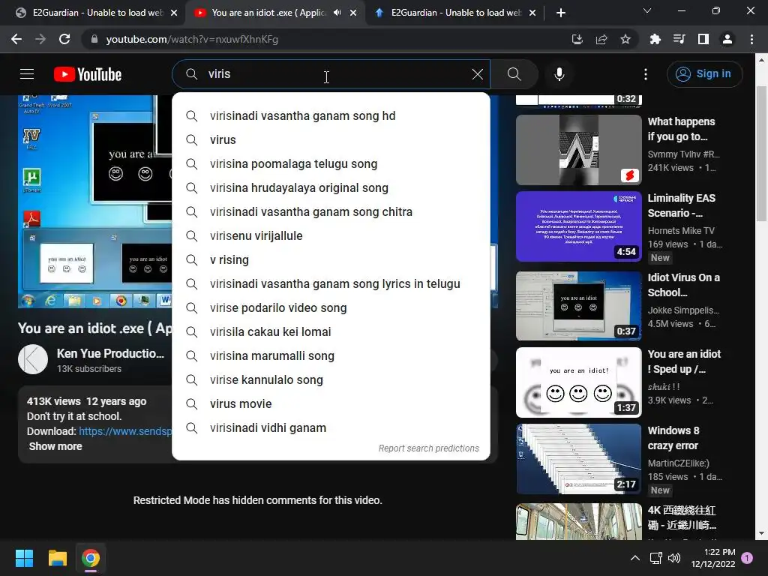Select suggestion virisinadi vasantha ganam song hd

pos(331,115)
